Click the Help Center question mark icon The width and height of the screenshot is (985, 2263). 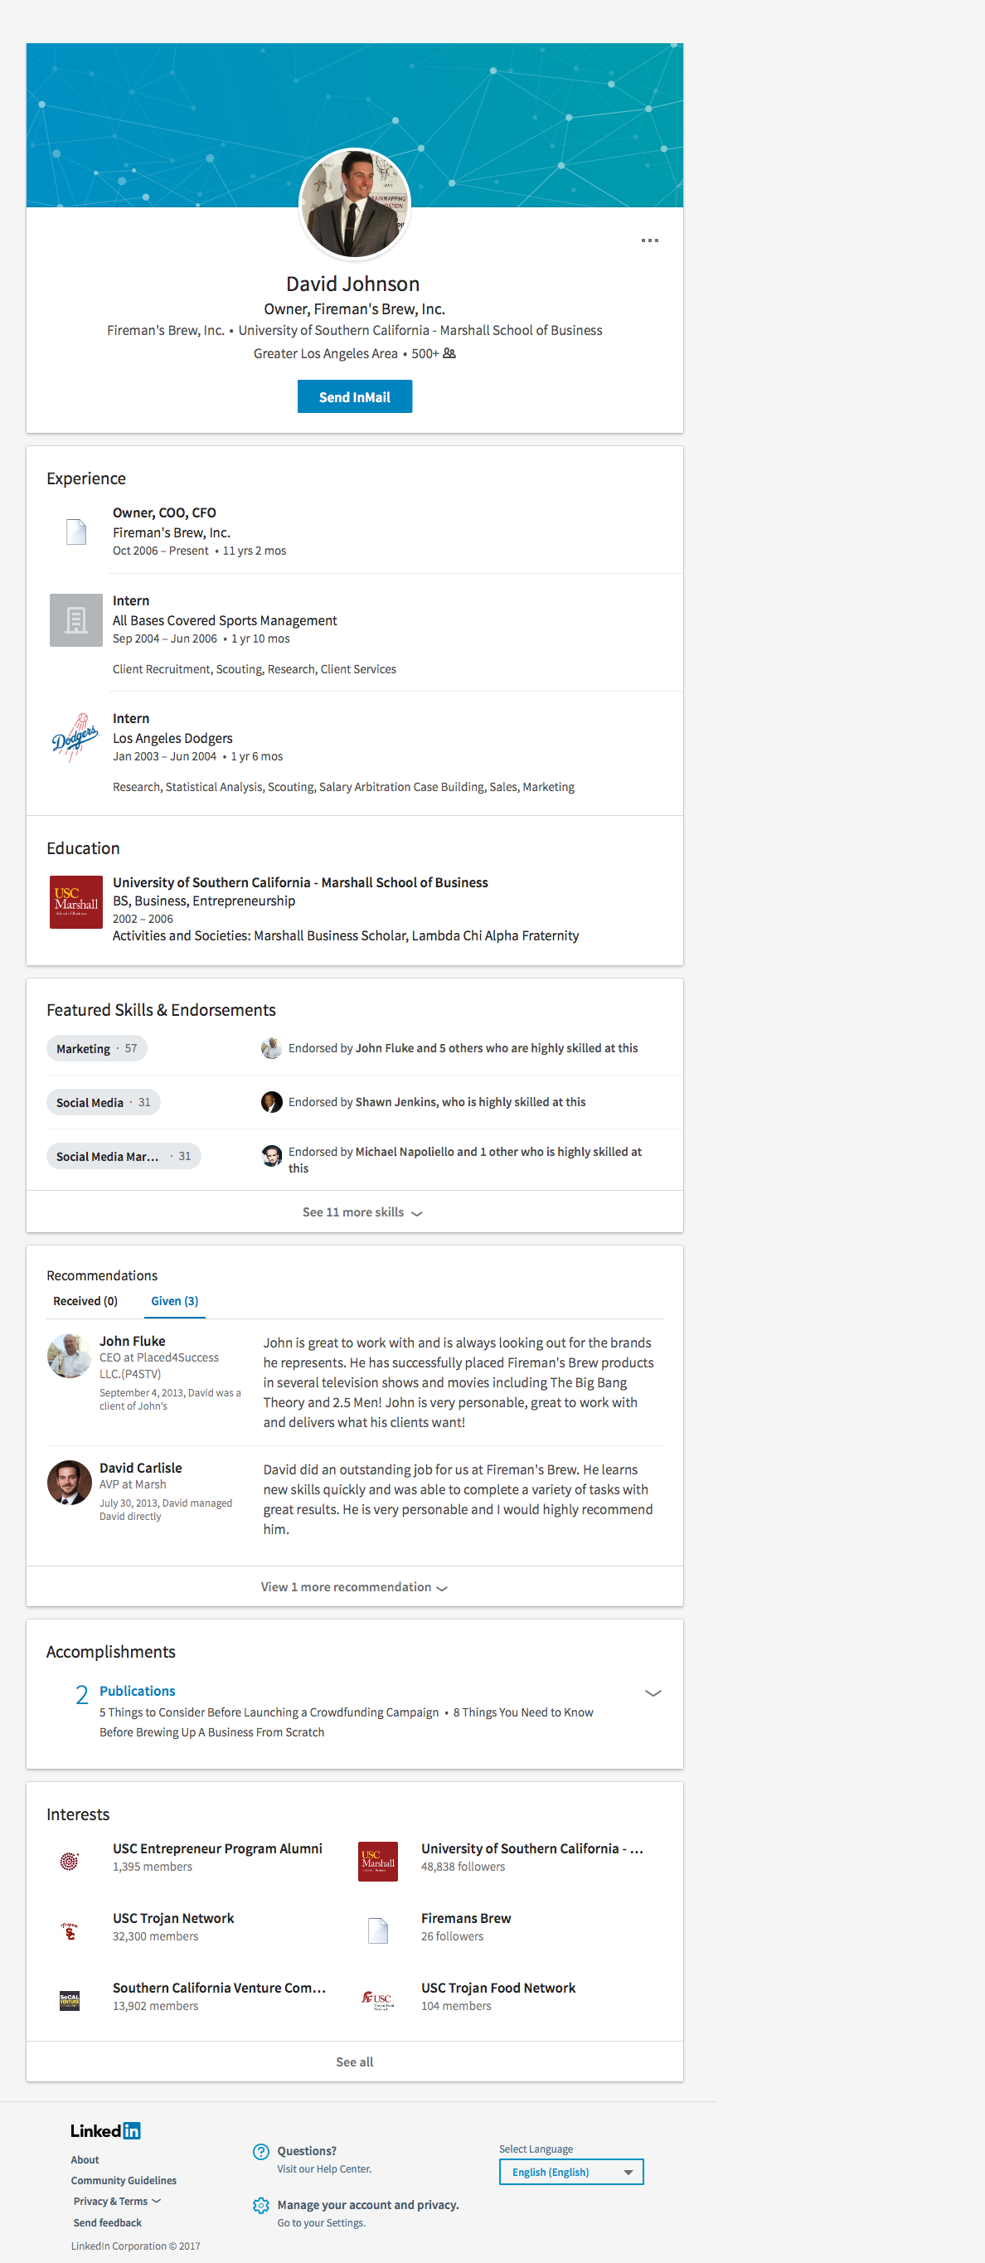point(261,2151)
